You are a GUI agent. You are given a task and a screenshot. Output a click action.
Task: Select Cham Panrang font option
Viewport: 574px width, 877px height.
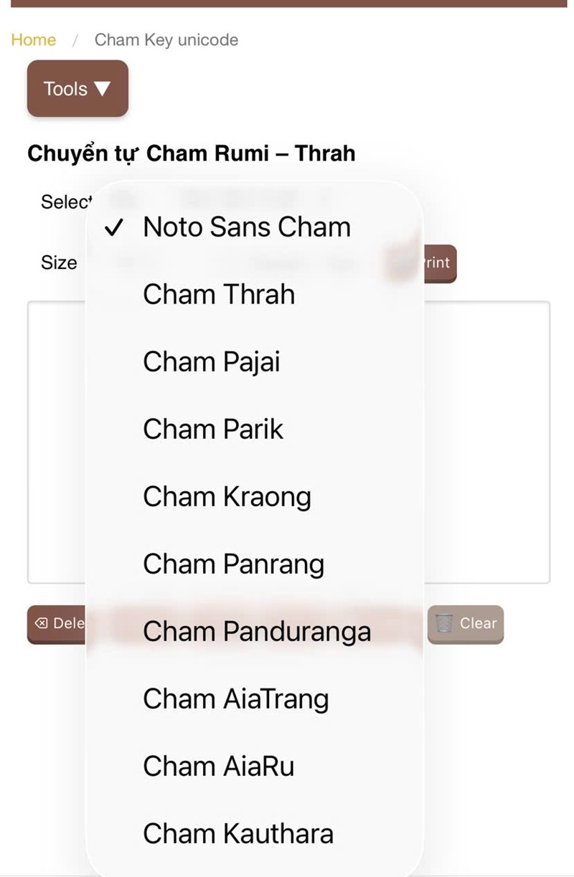pos(233,564)
